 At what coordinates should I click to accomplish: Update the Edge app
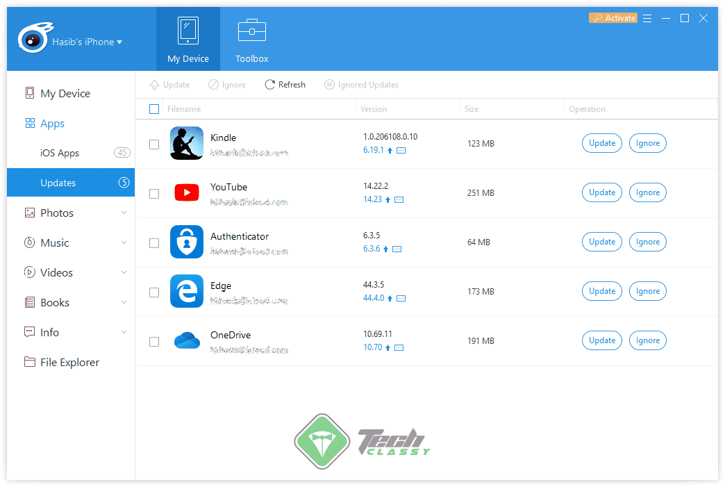(601, 291)
